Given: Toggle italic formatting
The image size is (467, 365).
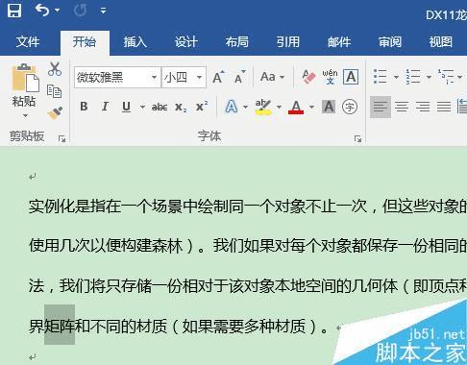Looking at the screenshot, I should point(105,107).
